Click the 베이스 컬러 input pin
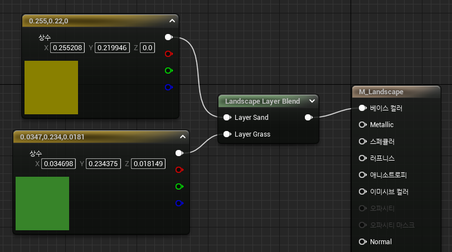 coord(363,108)
